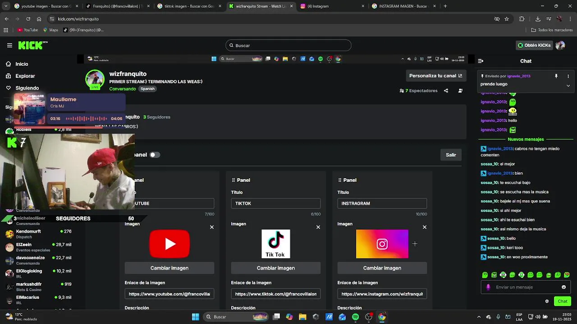This screenshot has height=324, width=577.
Task: Reload the page
Action: pos(28,19)
